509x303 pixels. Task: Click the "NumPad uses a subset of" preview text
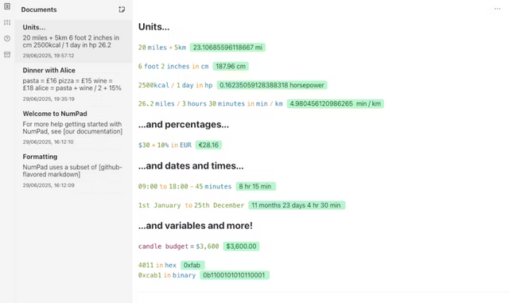[x=72, y=171]
